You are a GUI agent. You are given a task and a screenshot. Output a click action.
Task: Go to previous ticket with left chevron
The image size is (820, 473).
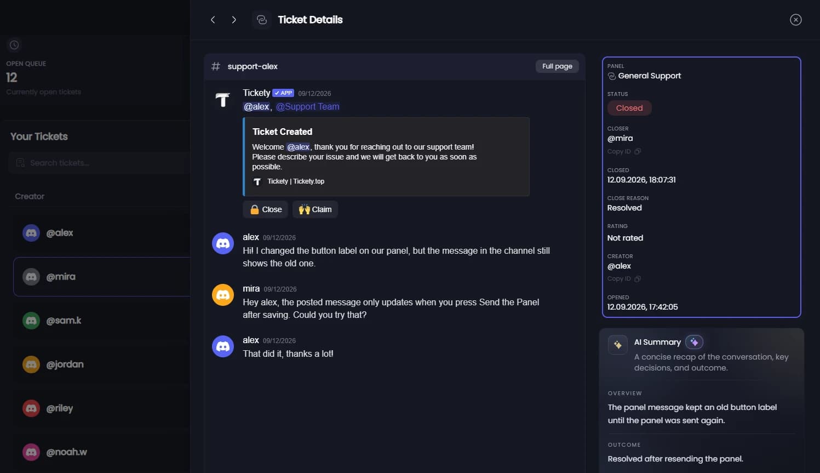(213, 20)
